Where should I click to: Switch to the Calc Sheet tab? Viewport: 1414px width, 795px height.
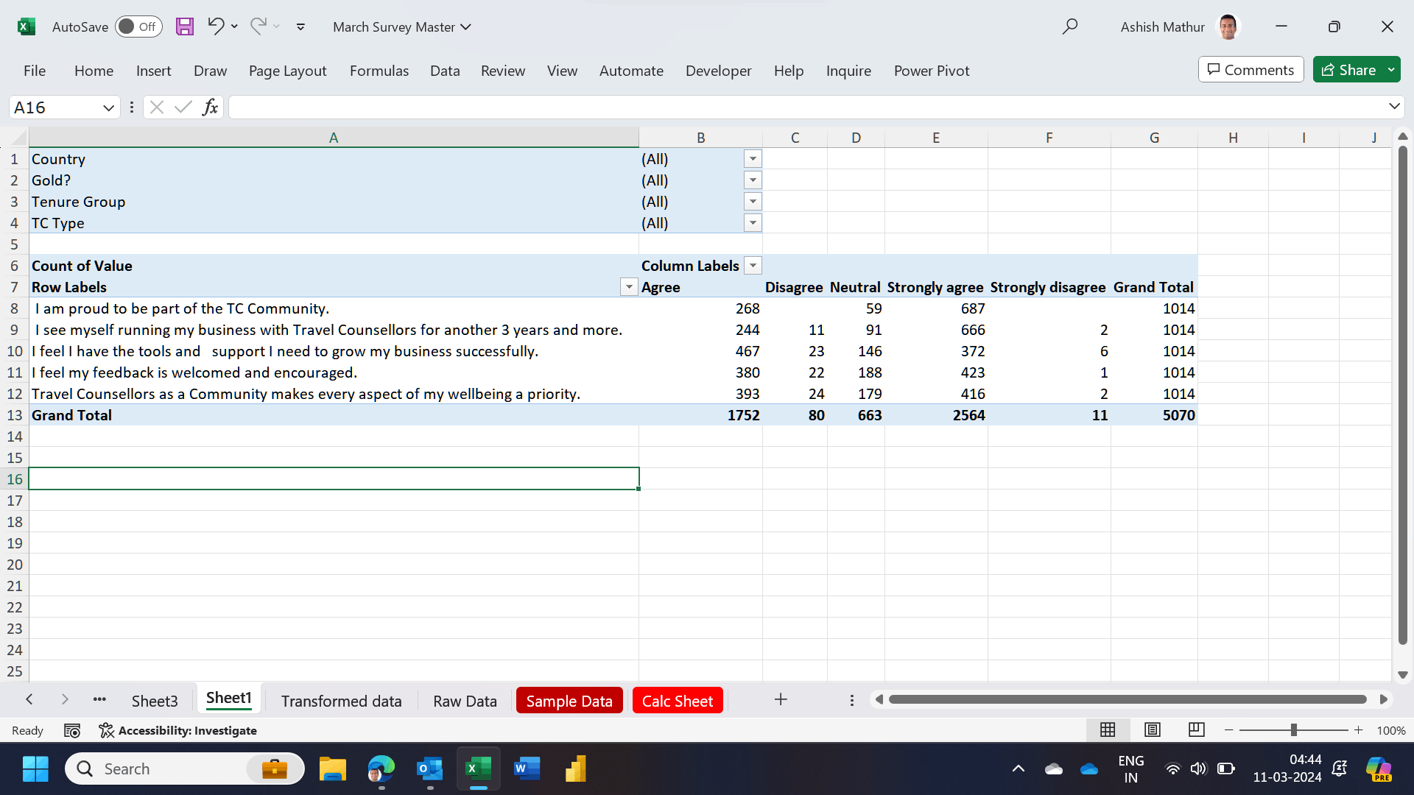(677, 701)
